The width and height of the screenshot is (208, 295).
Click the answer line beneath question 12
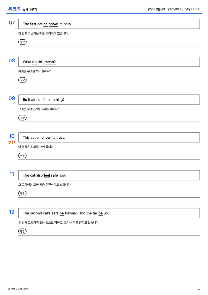(x=109, y=235)
